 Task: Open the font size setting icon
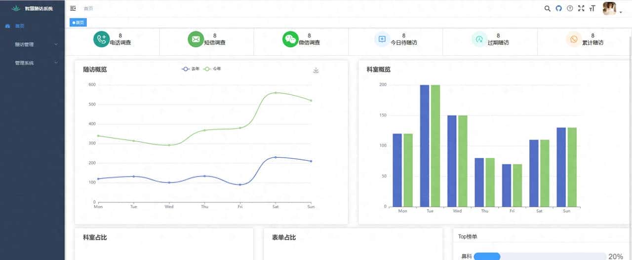592,8
